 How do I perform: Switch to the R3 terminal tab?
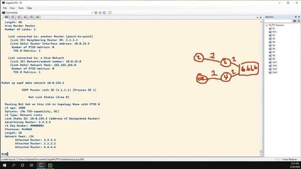pos(19,17)
